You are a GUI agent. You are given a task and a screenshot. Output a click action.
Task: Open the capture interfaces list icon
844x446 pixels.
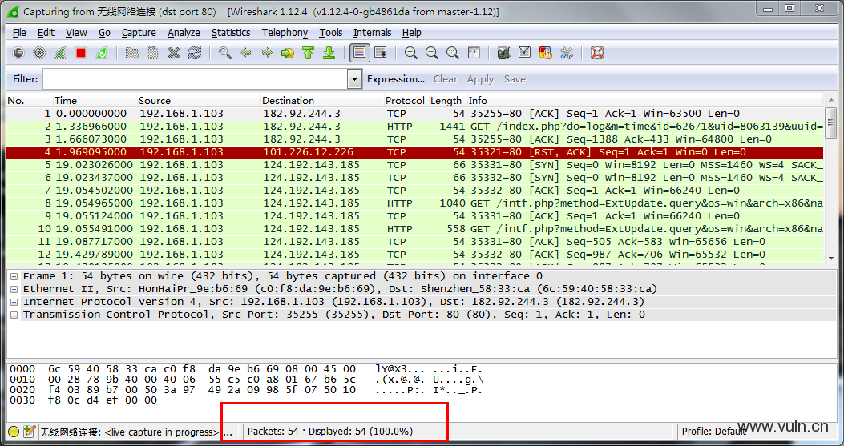point(18,53)
